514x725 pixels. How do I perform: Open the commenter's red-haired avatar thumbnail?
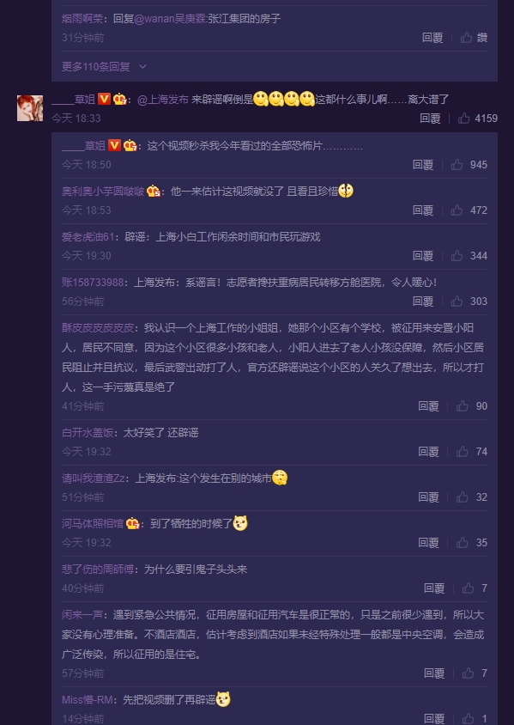tap(30, 108)
